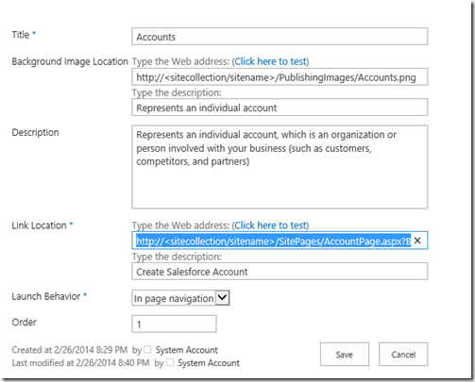Click the Title label
475x382 pixels.
pos(21,35)
